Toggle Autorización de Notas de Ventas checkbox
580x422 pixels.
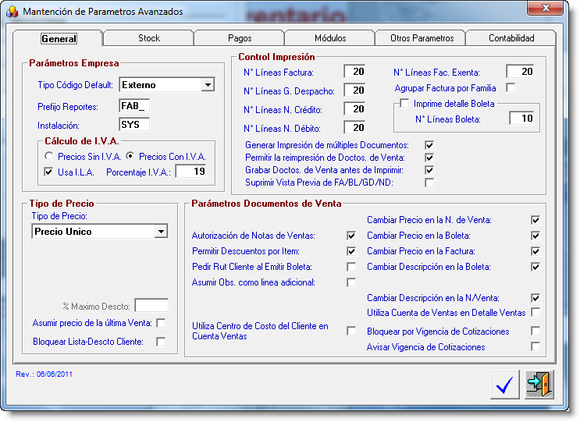click(351, 236)
